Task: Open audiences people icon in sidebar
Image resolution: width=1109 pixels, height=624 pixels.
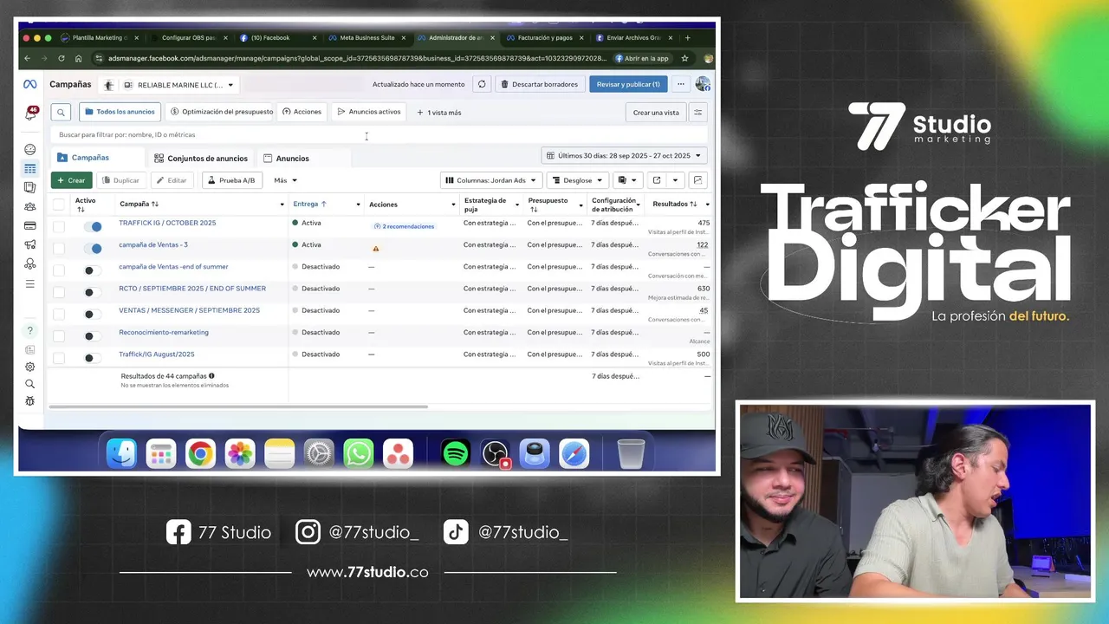Action: (30, 206)
